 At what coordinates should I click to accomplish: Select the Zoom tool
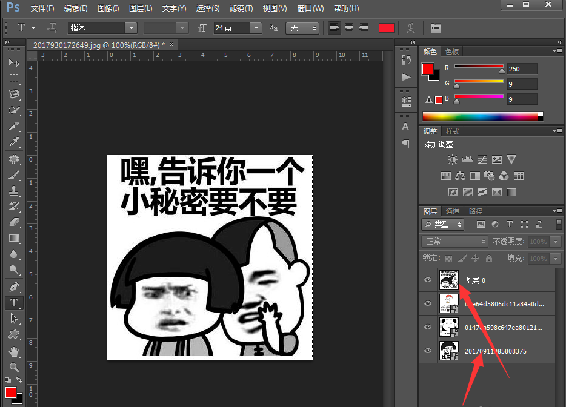click(15, 366)
